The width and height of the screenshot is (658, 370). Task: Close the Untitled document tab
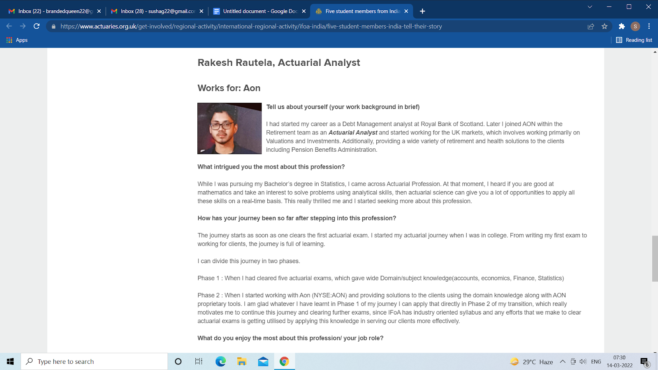click(x=304, y=11)
